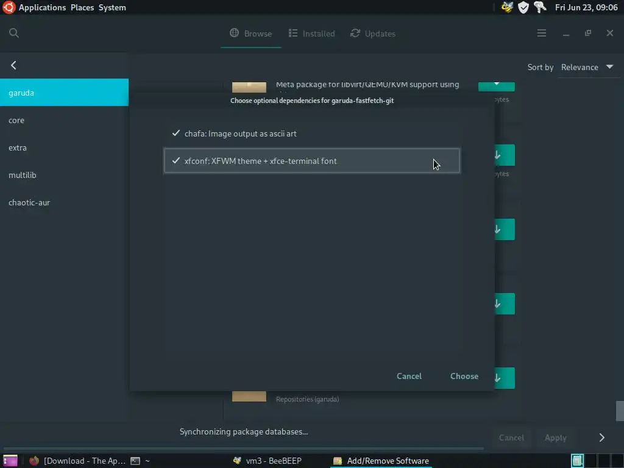Image resolution: width=624 pixels, height=468 pixels.
Task: Toggle the chafa optional dependency
Action: [x=312, y=133]
